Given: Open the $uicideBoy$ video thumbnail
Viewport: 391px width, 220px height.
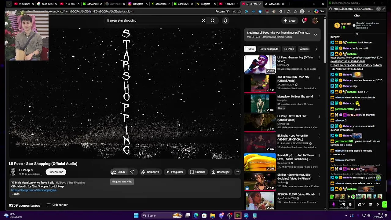Looking at the screenshot, I should [260, 162].
